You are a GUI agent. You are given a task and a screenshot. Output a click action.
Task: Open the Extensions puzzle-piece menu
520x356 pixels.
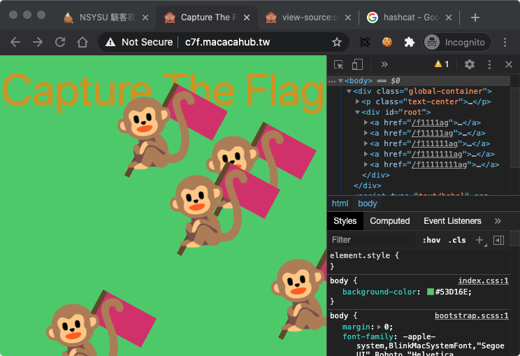click(x=410, y=42)
